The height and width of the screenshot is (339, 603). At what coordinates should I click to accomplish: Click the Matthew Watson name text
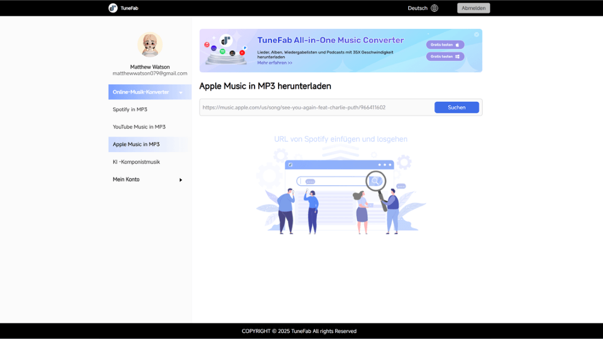150,67
